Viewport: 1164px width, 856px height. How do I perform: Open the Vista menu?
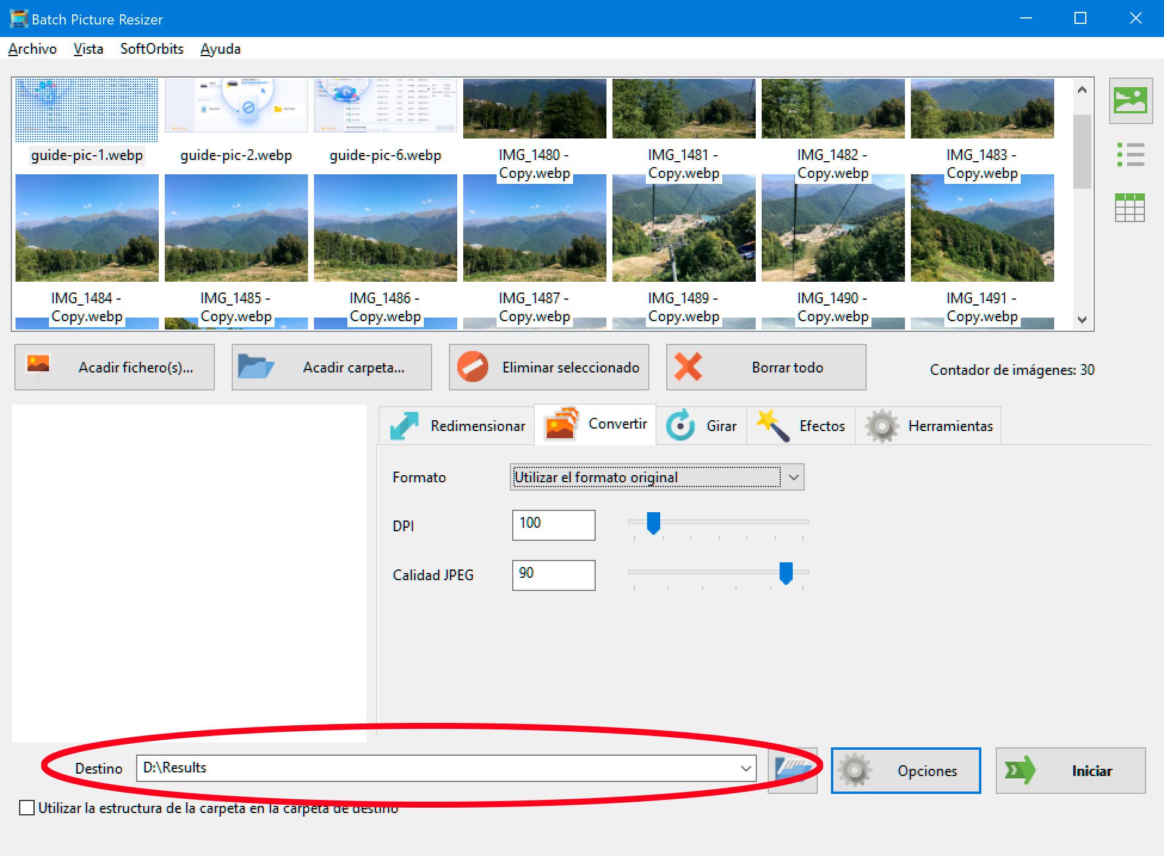click(88, 48)
